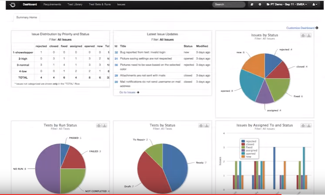The image size is (325, 195).
Task: Download Issues by Assigned To and Status chart
Action: pos(309,126)
